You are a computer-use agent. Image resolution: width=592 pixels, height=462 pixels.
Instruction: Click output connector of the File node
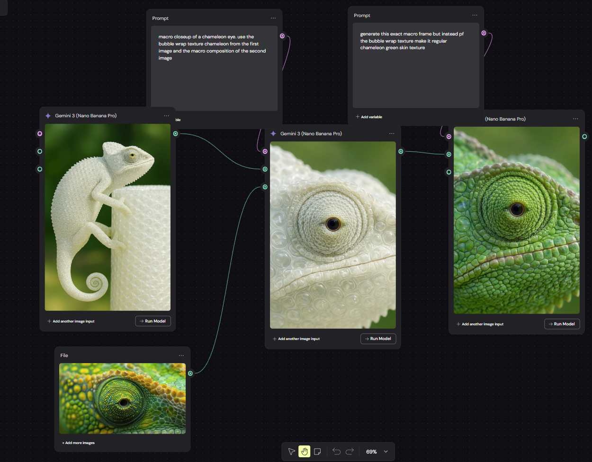coord(190,374)
